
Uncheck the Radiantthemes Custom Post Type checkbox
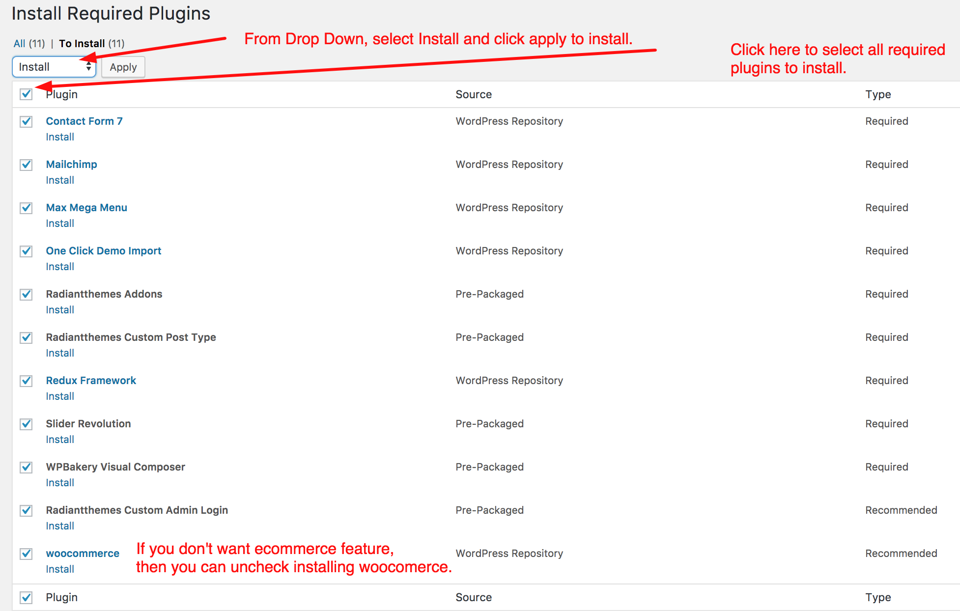pyautogui.click(x=27, y=337)
